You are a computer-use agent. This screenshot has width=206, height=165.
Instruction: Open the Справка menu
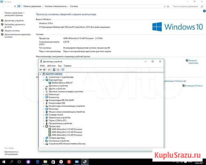(68, 65)
